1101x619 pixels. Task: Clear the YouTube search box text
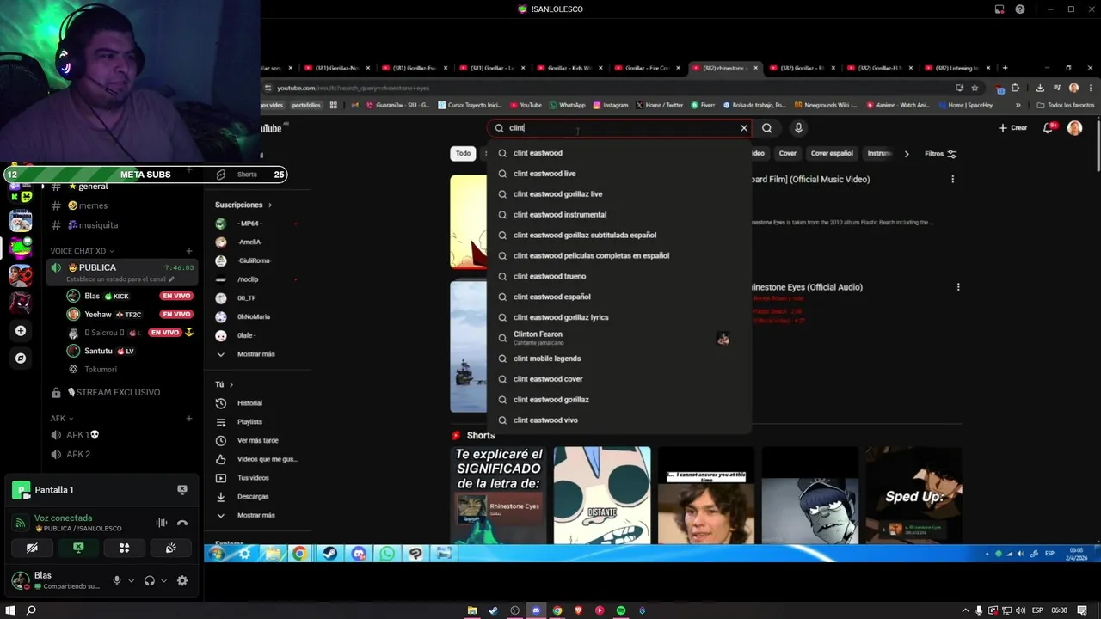[744, 128]
